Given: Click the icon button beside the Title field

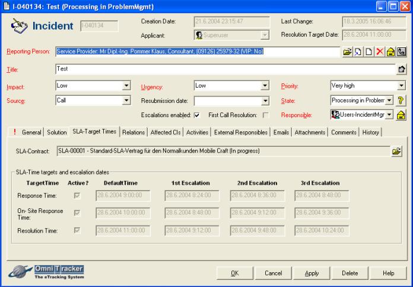Looking at the screenshot, I should (x=401, y=70).
